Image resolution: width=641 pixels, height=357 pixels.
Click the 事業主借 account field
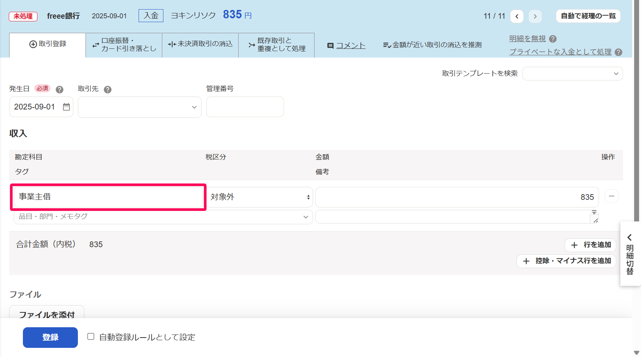pyautogui.click(x=108, y=197)
